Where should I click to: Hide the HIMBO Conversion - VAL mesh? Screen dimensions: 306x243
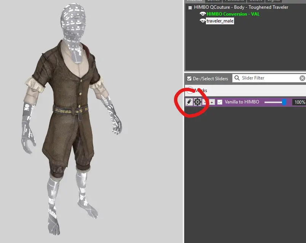pyautogui.click(x=202, y=14)
